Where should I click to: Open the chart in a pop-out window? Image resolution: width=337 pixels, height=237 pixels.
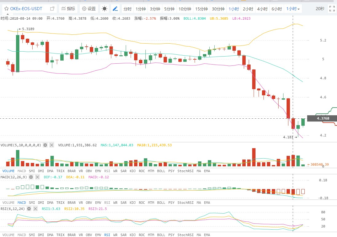pyautogui.click(x=52, y=9)
